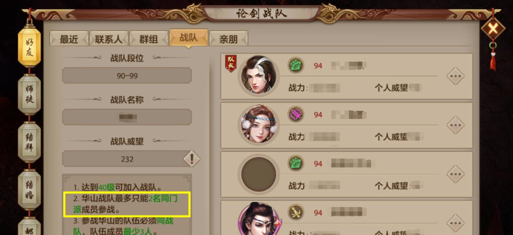The image size is (513, 235).
Task: Switch to the 亲朋 tab
Action: 229,39
